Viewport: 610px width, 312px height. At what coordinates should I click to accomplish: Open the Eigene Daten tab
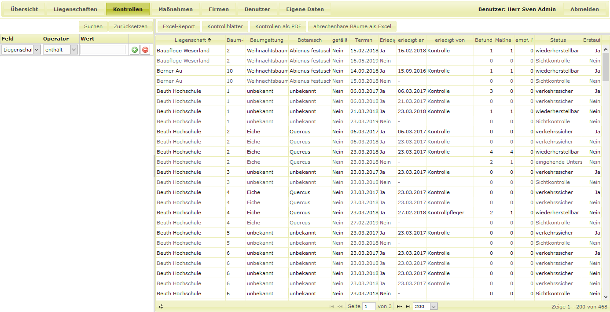tap(305, 9)
